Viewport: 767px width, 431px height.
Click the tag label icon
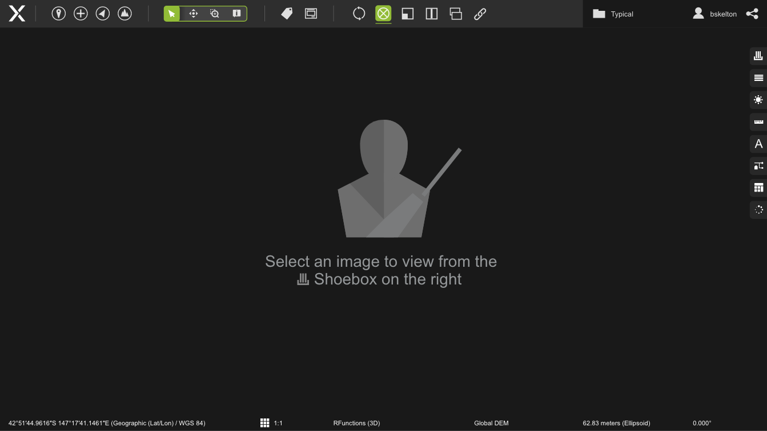tap(287, 14)
